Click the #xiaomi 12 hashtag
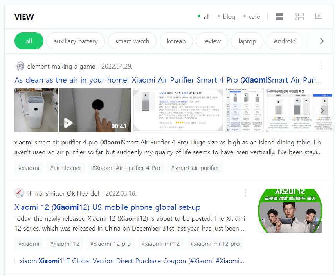Screen dimensions: 335x276 (x=65, y=244)
